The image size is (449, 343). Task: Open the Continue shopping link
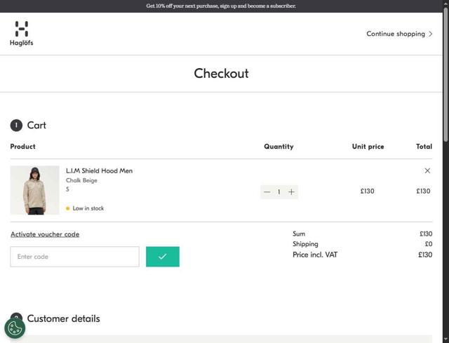[x=399, y=34]
